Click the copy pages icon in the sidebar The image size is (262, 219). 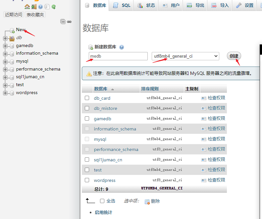click(47, 7)
